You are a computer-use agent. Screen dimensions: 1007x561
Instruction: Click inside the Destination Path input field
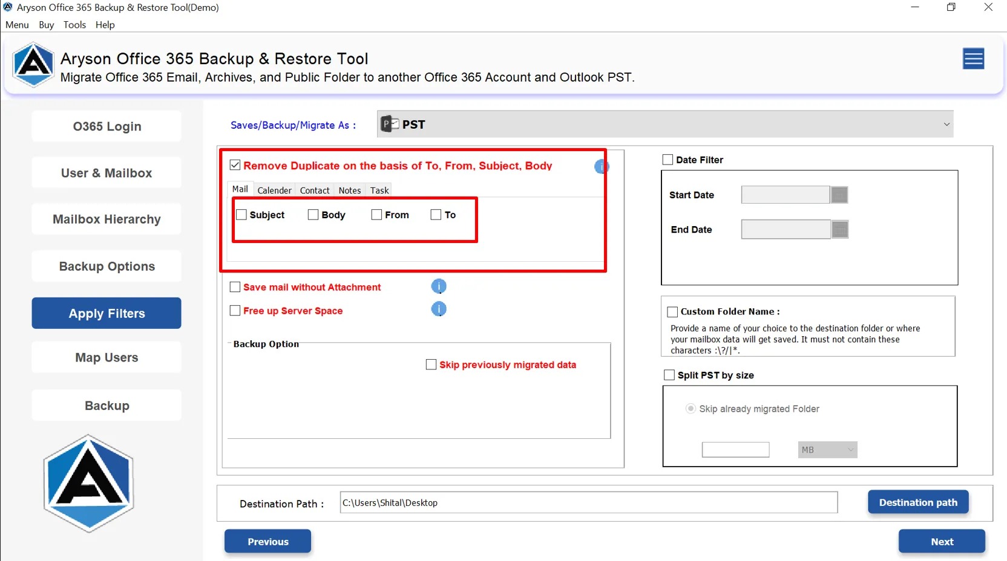tap(587, 502)
